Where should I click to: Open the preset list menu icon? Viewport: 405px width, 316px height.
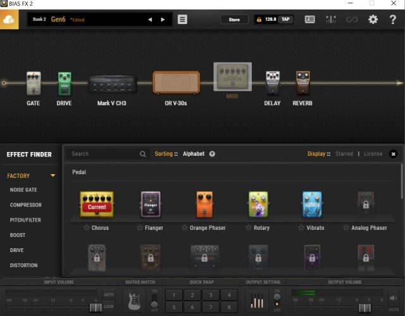coord(182,20)
